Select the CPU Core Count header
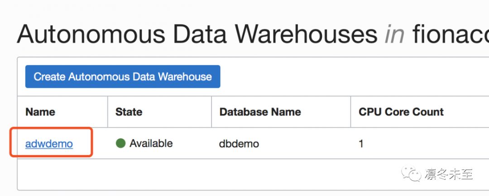 click(401, 112)
